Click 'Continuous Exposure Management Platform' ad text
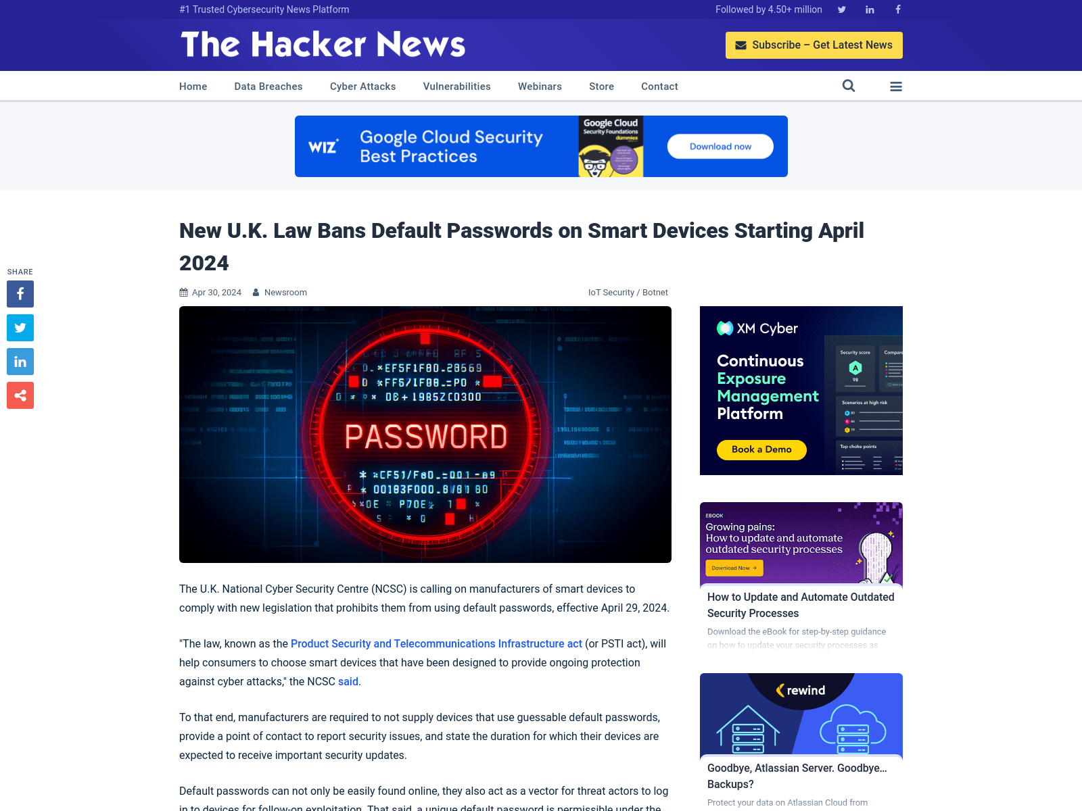The width and height of the screenshot is (1082, 811). (768, 387)
